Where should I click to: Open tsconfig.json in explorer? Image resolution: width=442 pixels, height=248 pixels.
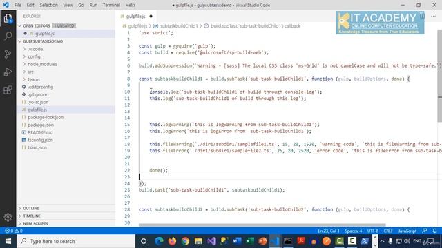tap(40, 140)
